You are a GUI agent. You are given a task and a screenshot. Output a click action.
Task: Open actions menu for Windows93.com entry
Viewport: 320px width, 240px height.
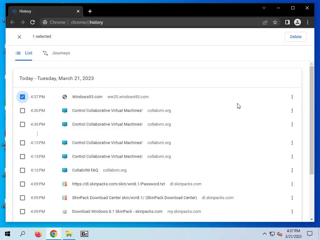(292, 97)
